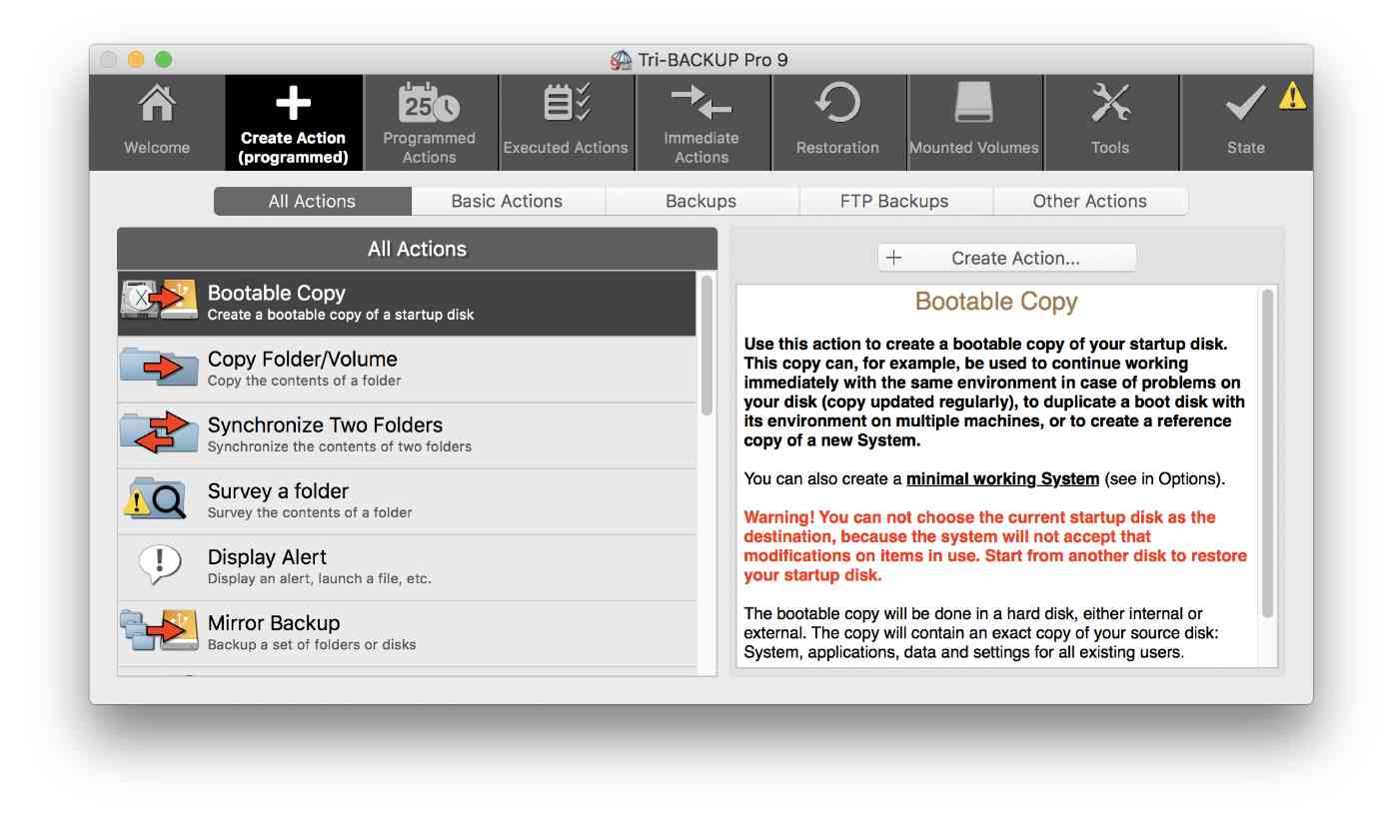Select the Synchronize Two Folders title text
Image resolution: width=1399 pixels, height=813 pixels.
(x=326, y=425)
